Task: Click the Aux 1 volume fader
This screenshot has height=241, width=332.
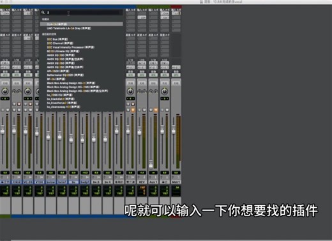Action: pyautogui.click(x=151, y=165)
